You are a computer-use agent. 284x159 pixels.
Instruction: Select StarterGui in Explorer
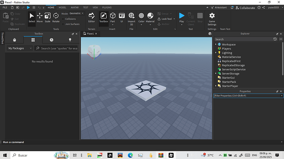point(228,78)
